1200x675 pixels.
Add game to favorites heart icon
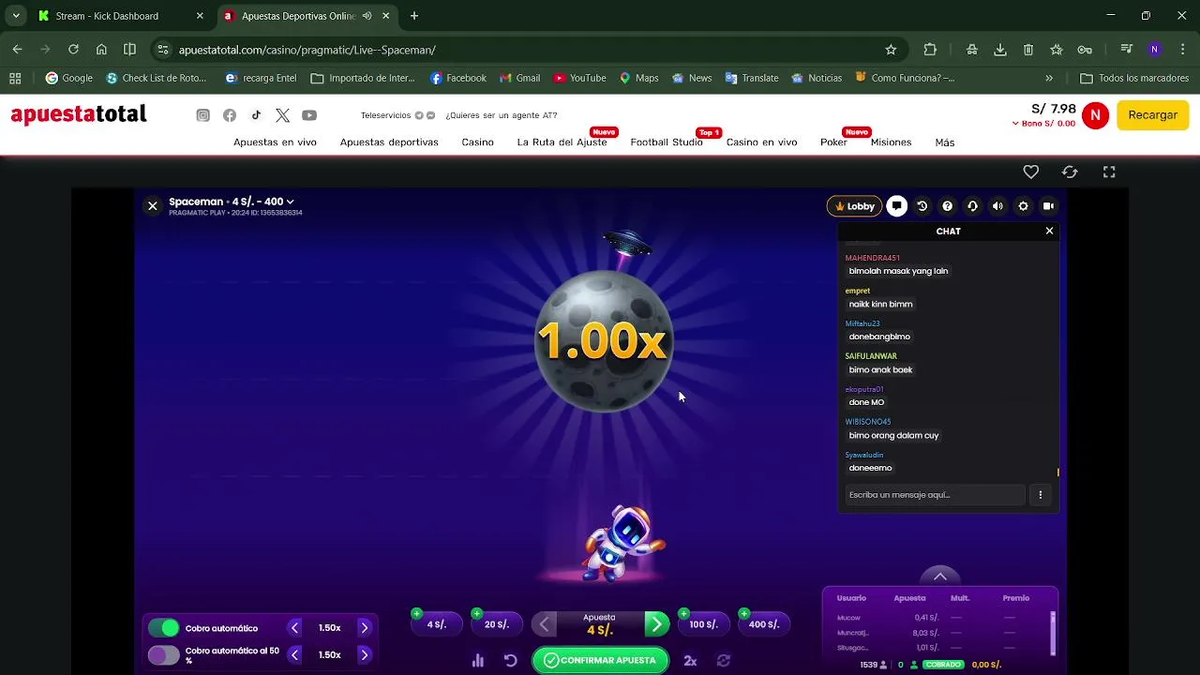1030,172
